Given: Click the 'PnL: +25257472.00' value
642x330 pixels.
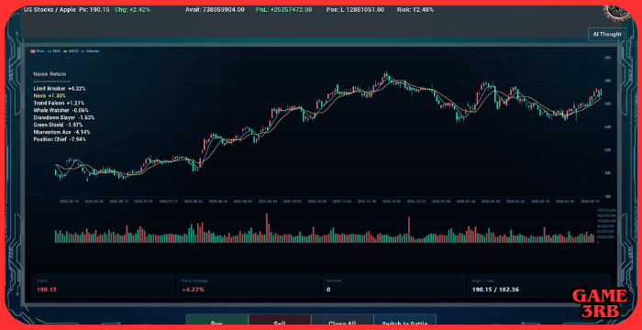Looking at the screenshot, I should click(x=284, y=9).
